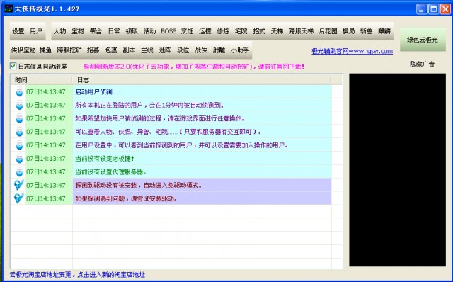The image size is (453, 282).
Task: Select log text 探测到驱动没有被安装
Action: [105, 185]
